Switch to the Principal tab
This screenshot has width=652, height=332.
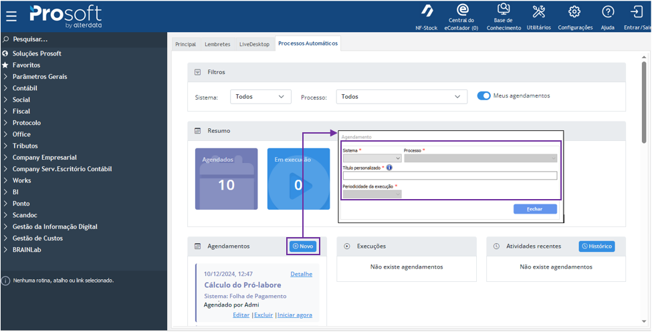click(x=185, y=44)
